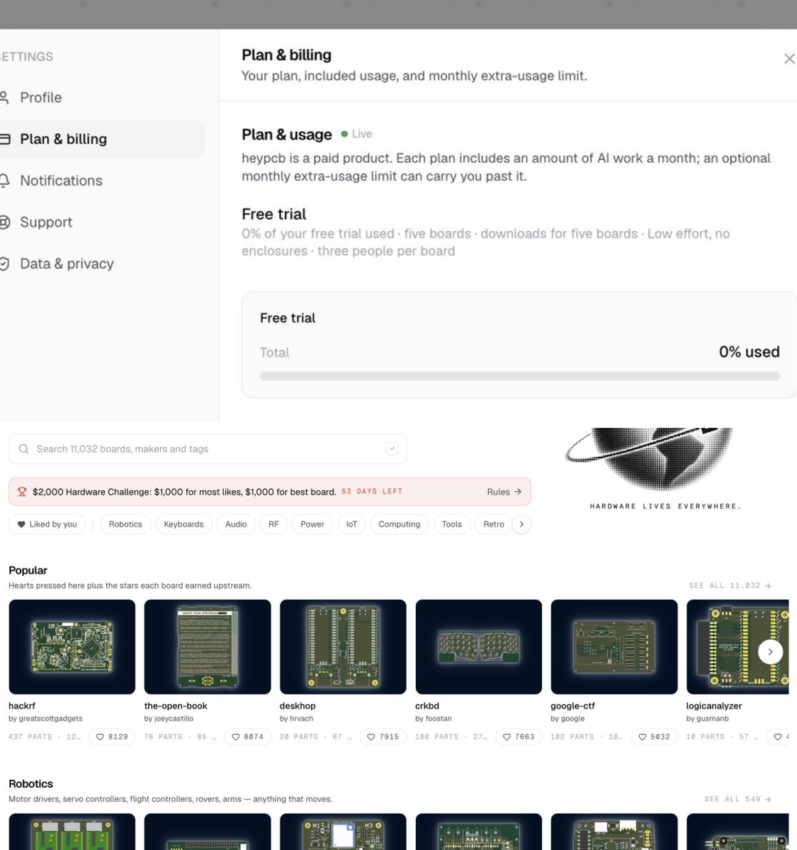Click the "by greatscottgadgets" author text

[x=45, y=718]
